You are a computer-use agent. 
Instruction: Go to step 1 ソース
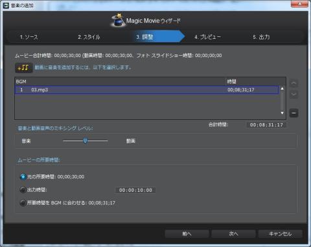coord(29,37)
